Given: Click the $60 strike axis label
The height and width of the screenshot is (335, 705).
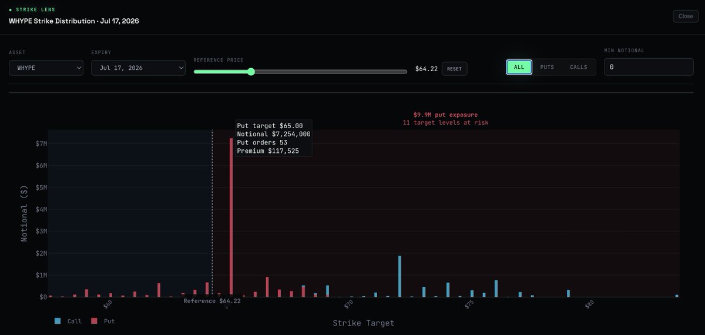Looking at the screenshot, I should tap(108, 304).
